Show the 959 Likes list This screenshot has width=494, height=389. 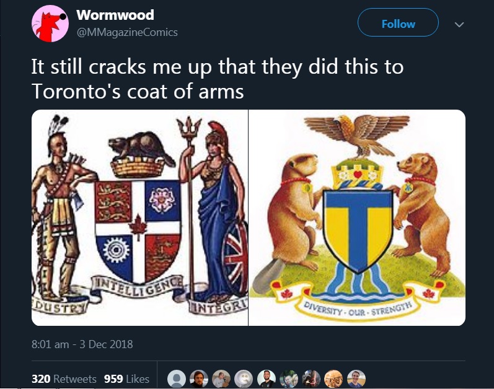click(x=126, y=378)
